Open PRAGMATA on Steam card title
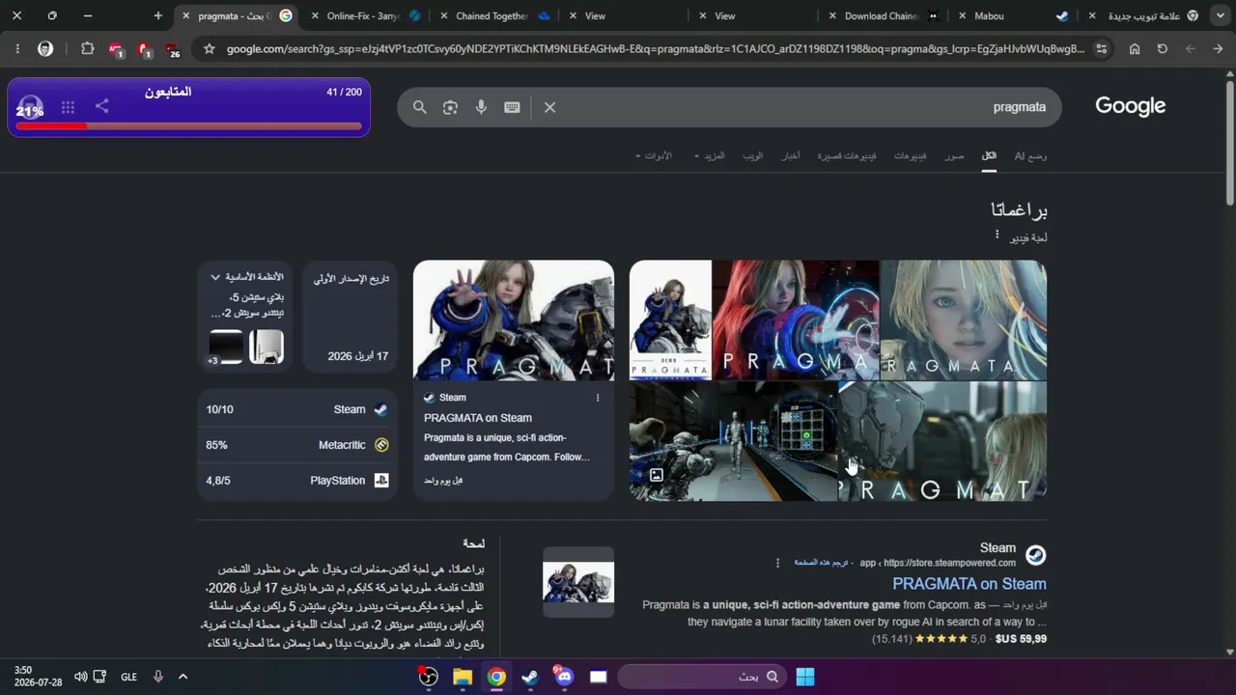 (478, 418)
